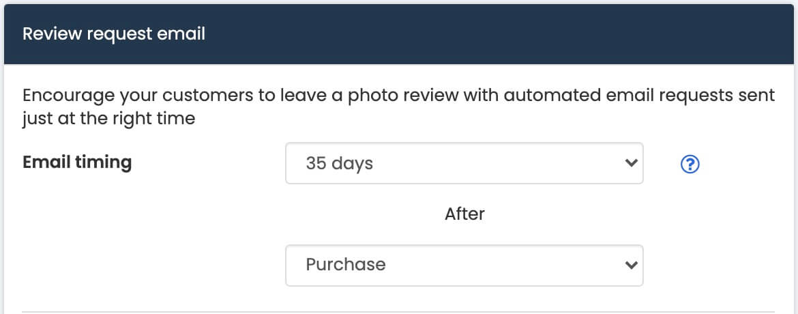Click the blue question mark help icon
Image resolution: width=798 pixels, height=314 pixels.
coord(690,164)
